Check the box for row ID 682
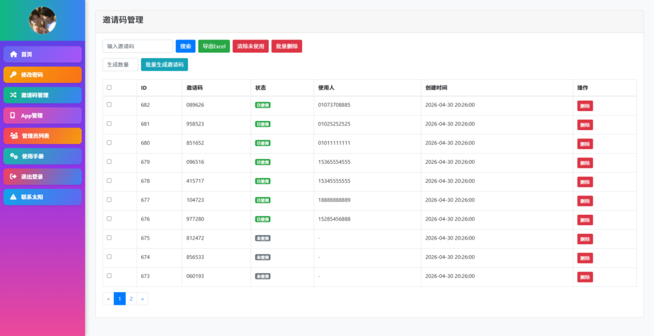The width and height of the screenshot is (654, 336). (109, 105)
